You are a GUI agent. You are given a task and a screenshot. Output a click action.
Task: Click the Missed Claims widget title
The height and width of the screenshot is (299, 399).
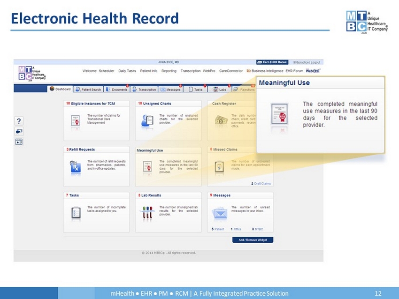225,149
